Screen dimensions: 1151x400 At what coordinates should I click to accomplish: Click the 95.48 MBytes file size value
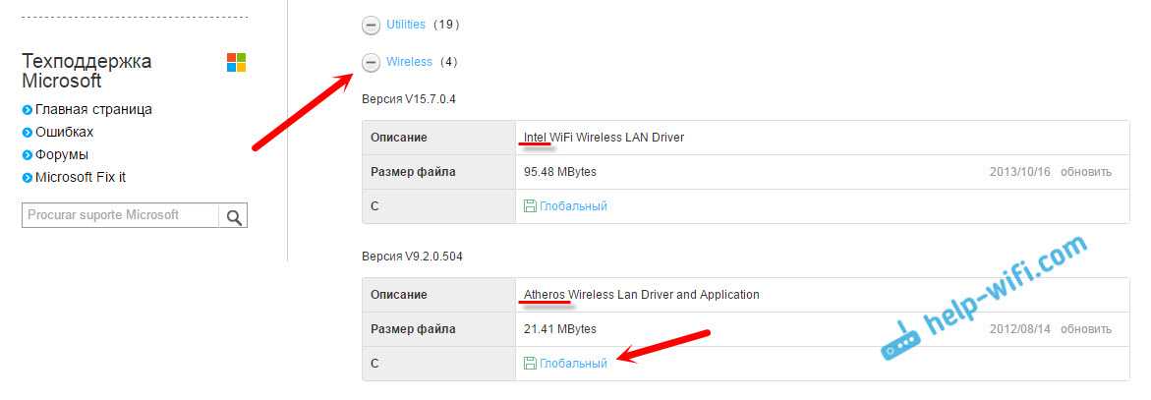560,172
